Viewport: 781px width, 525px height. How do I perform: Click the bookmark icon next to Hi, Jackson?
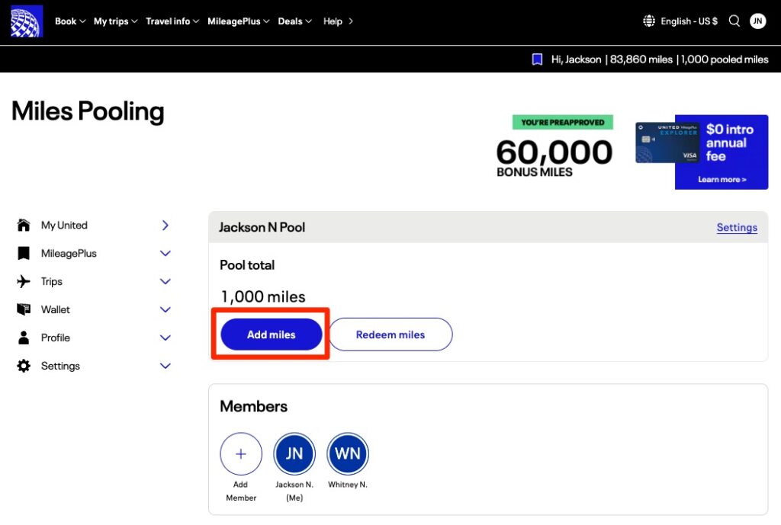pos(538,59)
